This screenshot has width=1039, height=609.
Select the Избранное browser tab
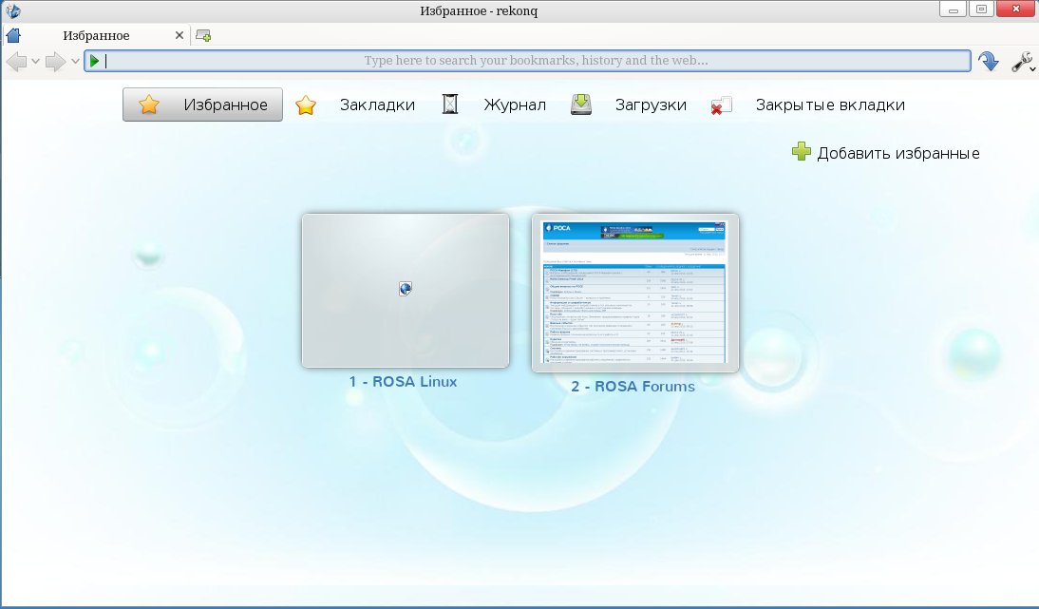point(96,36)
